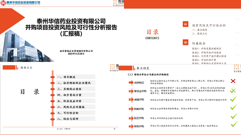Image resolution: width=241 pixels, height=135 pixels.
Task: Click the orange bullet beside 六、风险及应对措施
Action: point(53,107)
